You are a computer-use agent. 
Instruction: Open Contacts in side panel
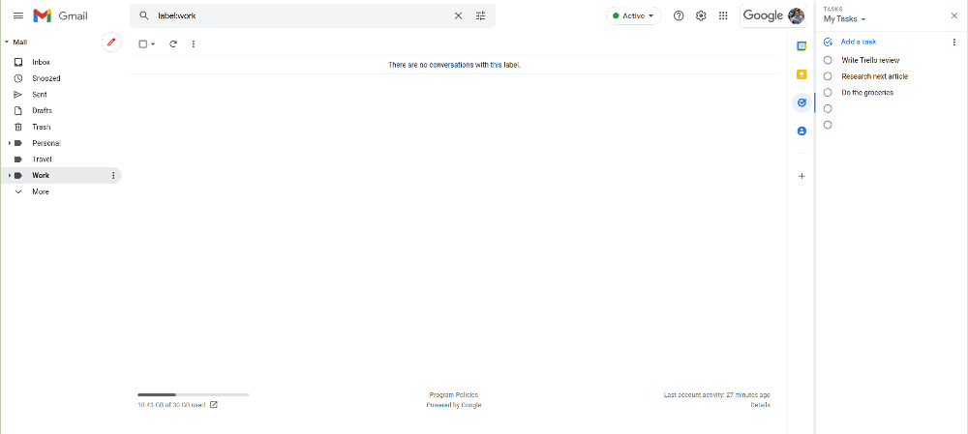pyautogui.click(x=802, y=130)
